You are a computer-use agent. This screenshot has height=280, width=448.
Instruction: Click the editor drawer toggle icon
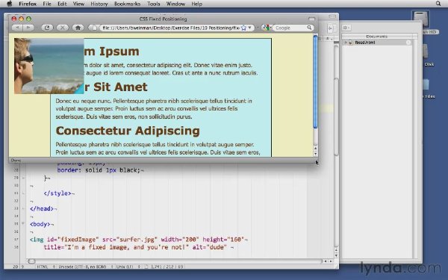coord(331,28)
